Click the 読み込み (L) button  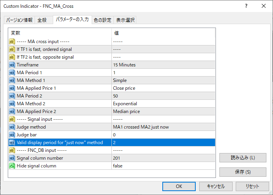coord(243,158)
